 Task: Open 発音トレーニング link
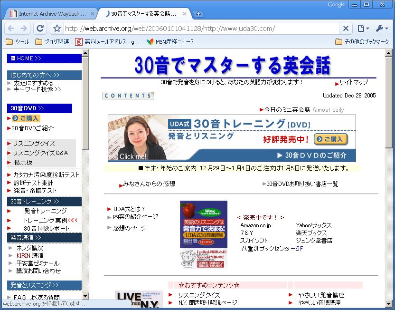(x=46, y=211)
